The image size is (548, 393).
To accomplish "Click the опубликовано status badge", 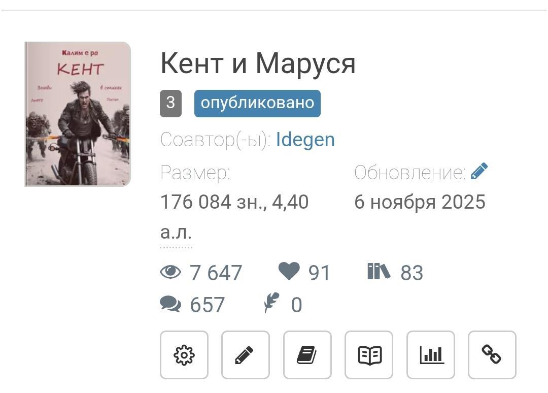I will pyautogui.click(x=257, y=103).
